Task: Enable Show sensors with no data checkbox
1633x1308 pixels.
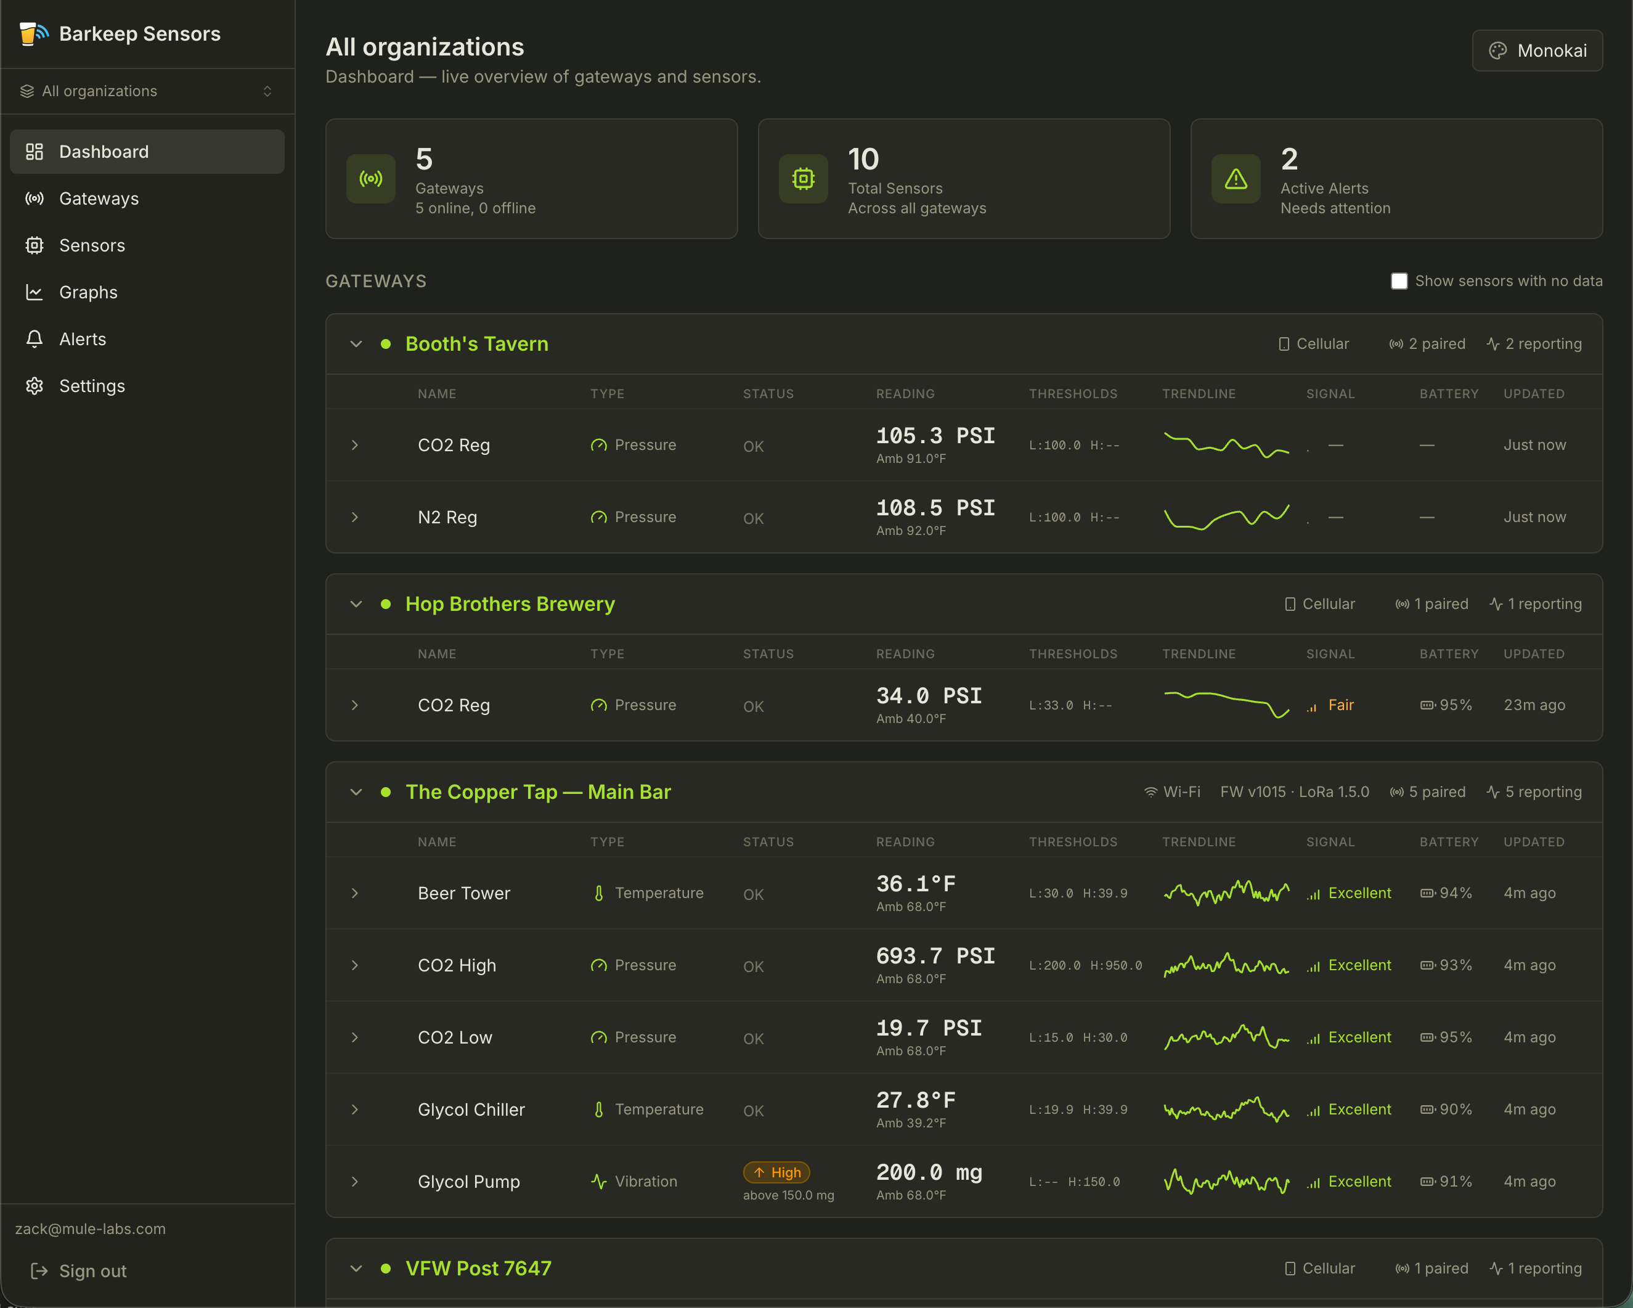Action: click(x=1399, y=281)
